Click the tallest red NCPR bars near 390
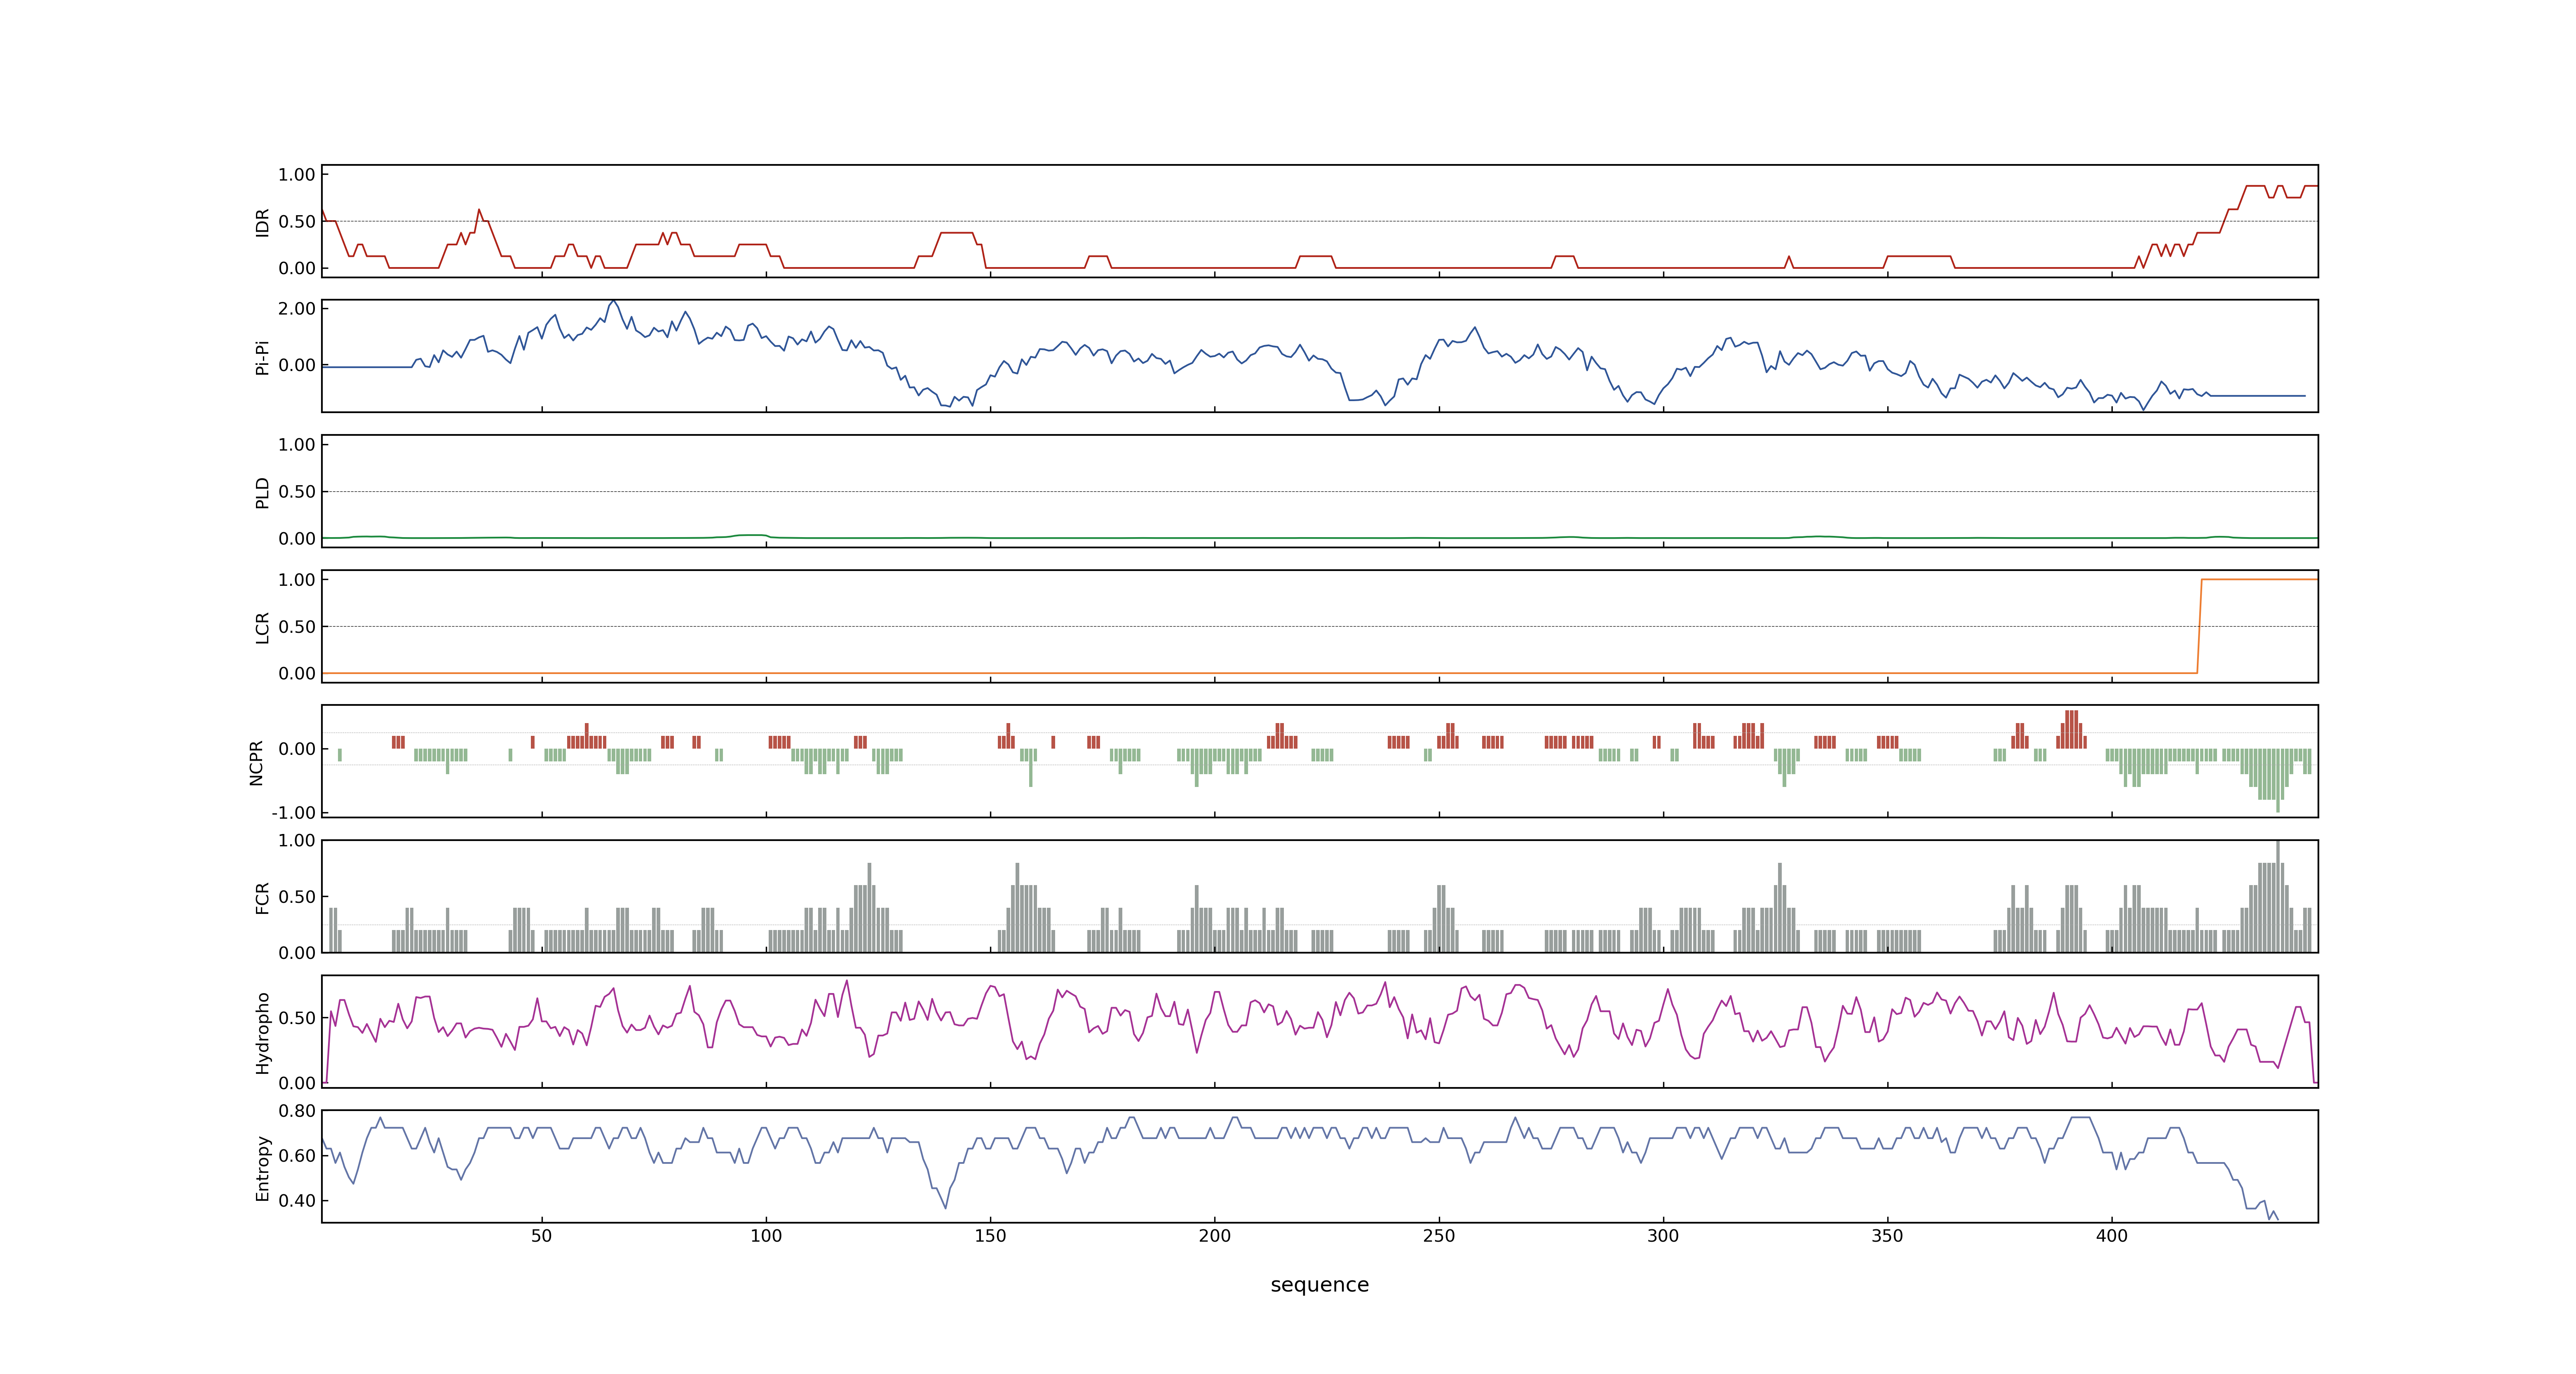The height and width of the screenshot is (1374, 2576). click(2072, 729)
